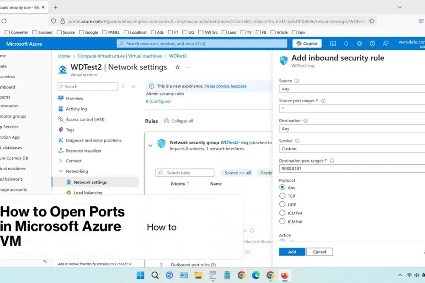Open Diagnose and solve problems
The image size is (425, 283).
94,140
